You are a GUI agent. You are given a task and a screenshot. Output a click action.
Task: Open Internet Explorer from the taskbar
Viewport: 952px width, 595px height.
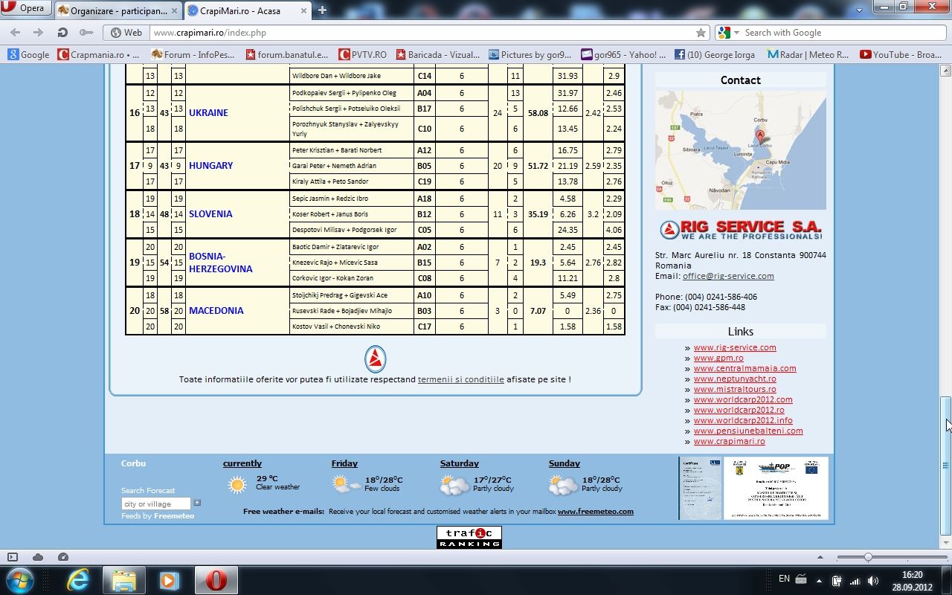[x=78, y=579]
